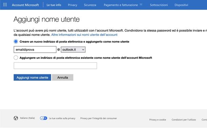This screenshot has width=207, height=136.
Task: Go to Account Microsoft home
Action: (x=25, y=5)
